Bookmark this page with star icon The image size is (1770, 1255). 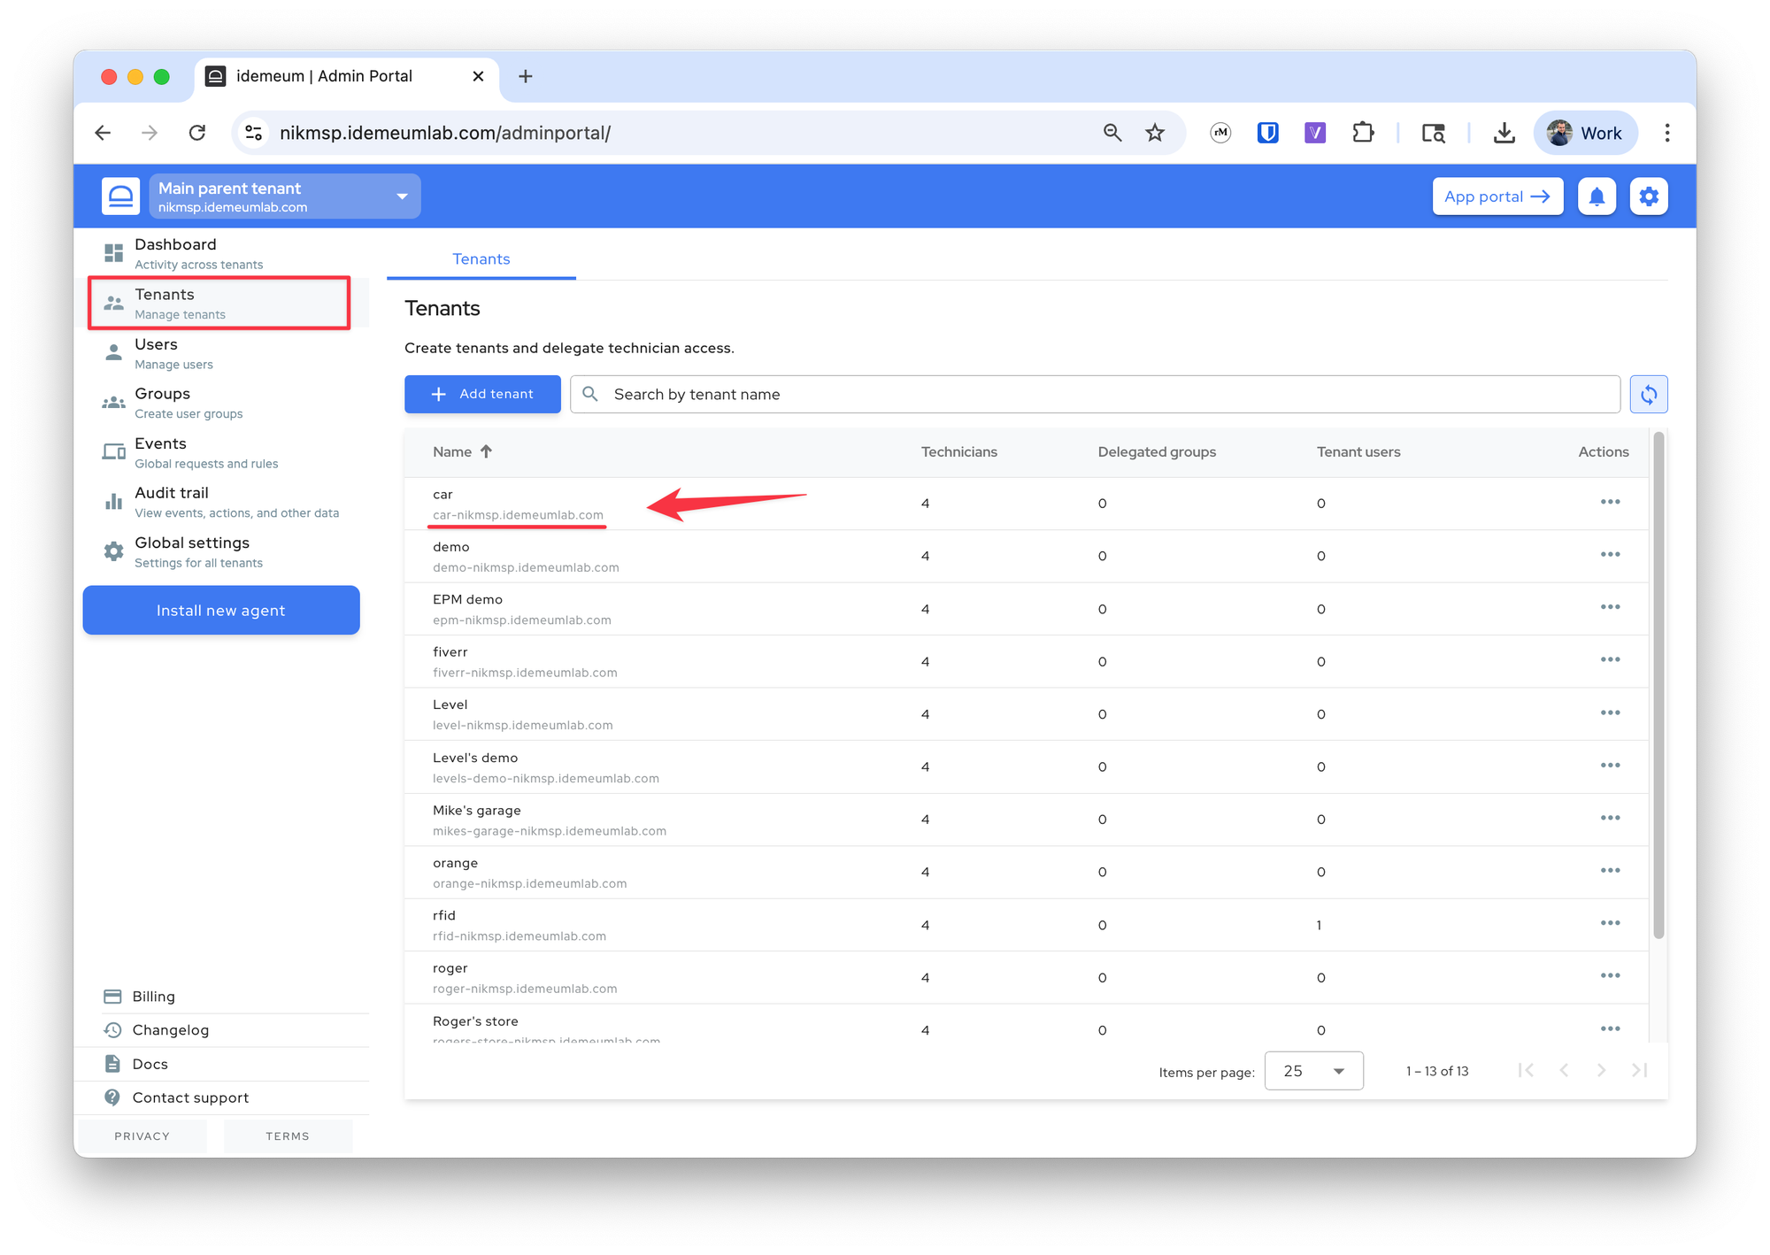click(x=1155, y=133)
